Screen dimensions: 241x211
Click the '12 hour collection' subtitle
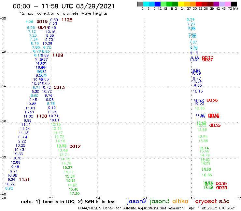[63, 13]
